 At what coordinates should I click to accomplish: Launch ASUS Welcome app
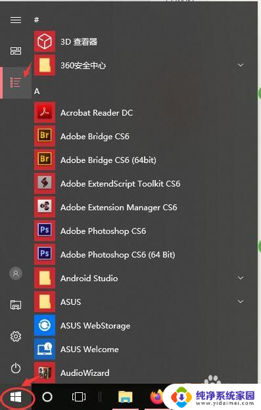141,350
